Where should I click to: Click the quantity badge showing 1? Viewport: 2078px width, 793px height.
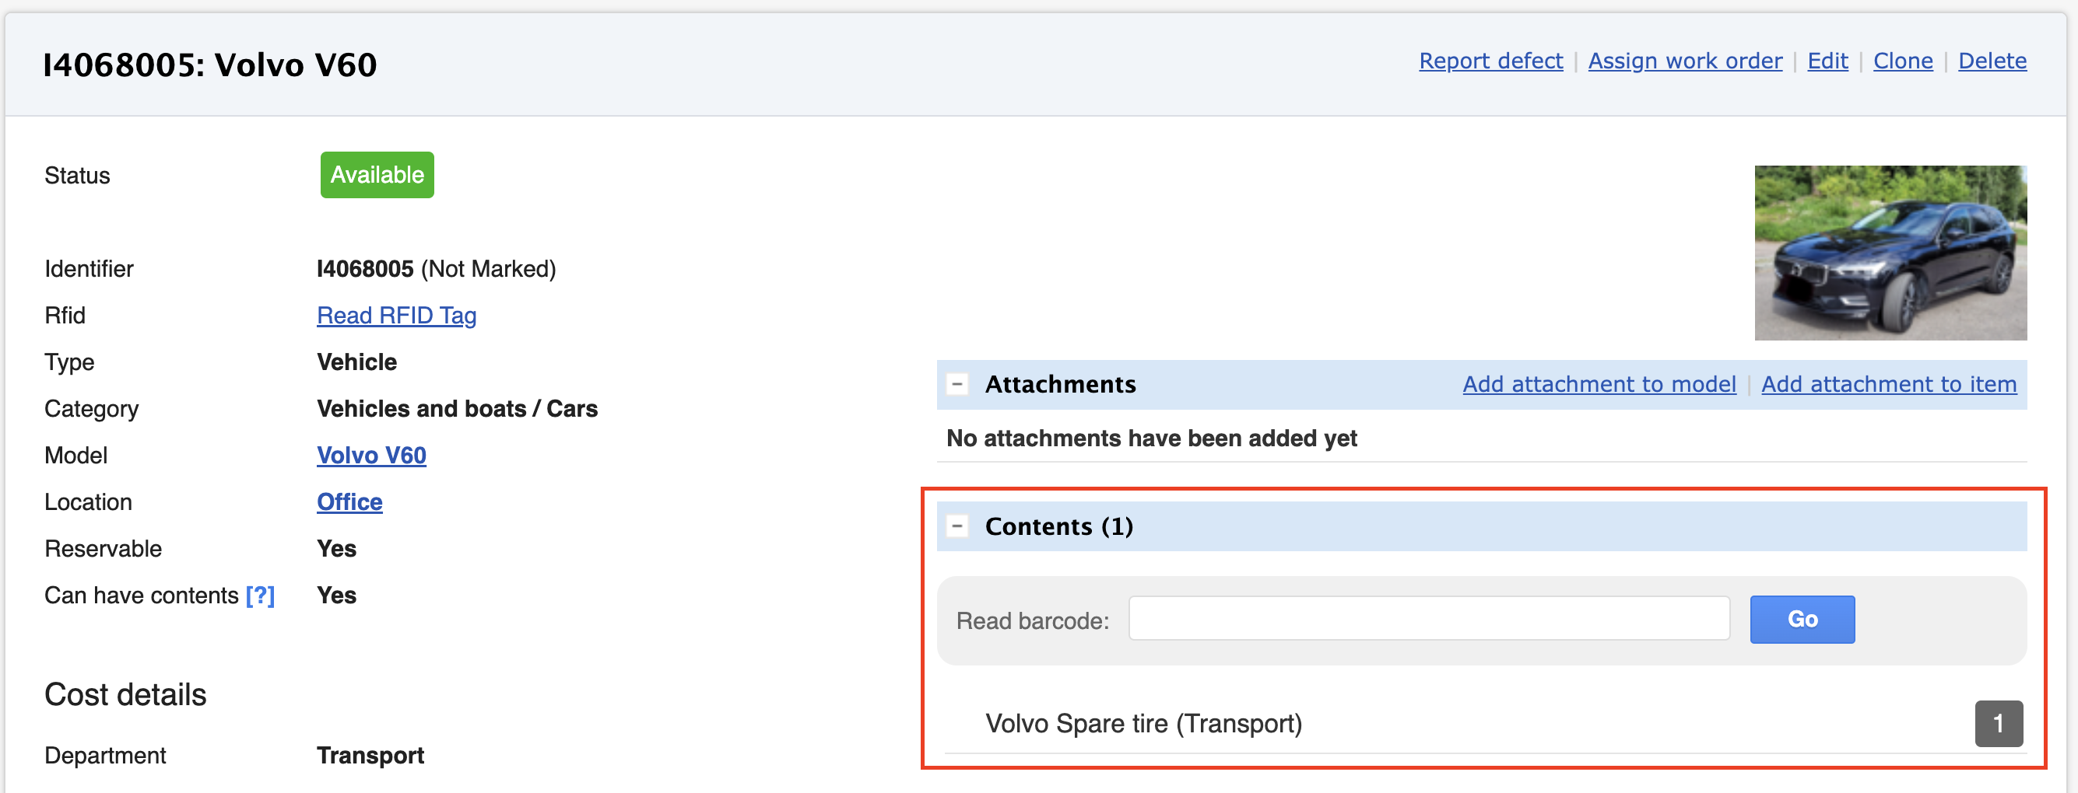1997,724
